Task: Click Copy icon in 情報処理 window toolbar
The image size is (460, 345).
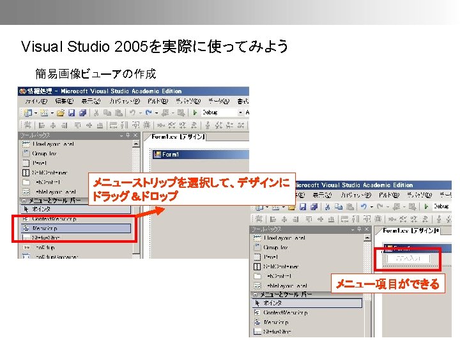Action: click(107, 112)
